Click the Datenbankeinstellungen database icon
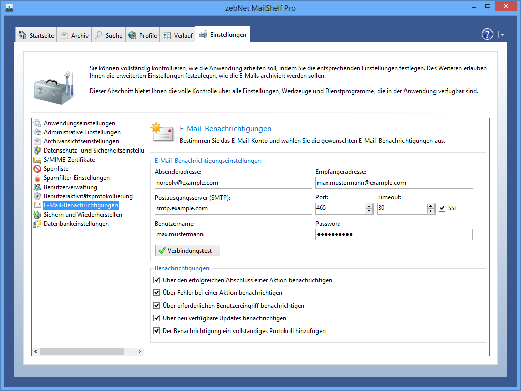Viewport: 521px width, 391px height. (x=37, y=224)
